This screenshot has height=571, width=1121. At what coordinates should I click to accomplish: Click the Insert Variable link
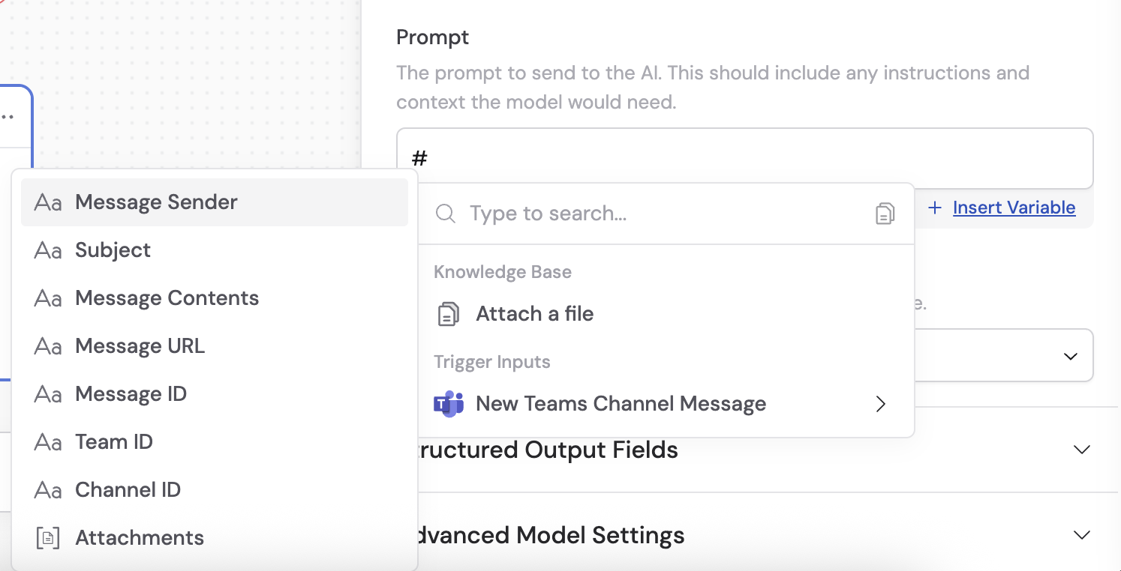pyautogui.click(x=1014, y=208)
